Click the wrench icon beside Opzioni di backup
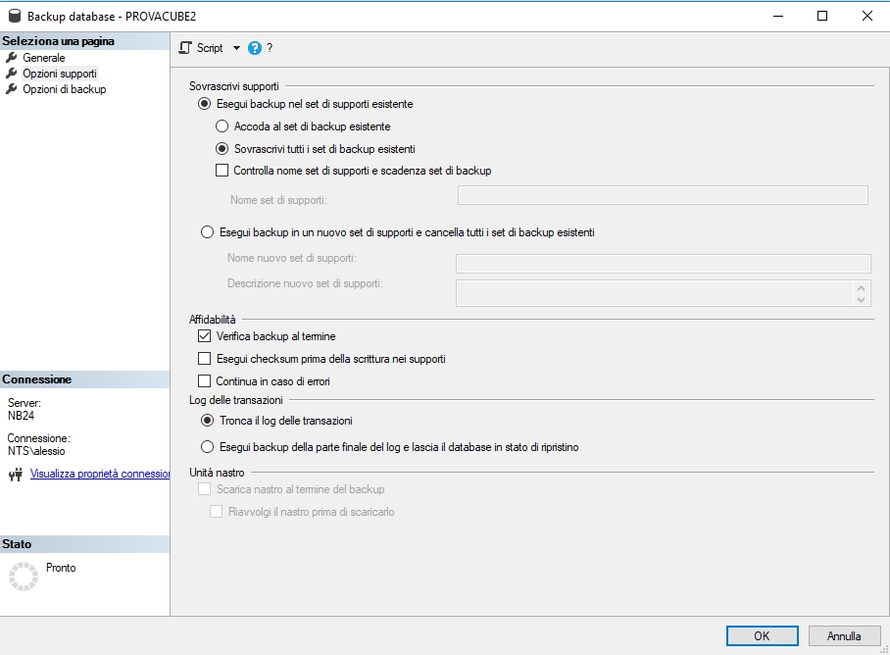The height and width of the screenshot is (655, 890). [12, 89]
